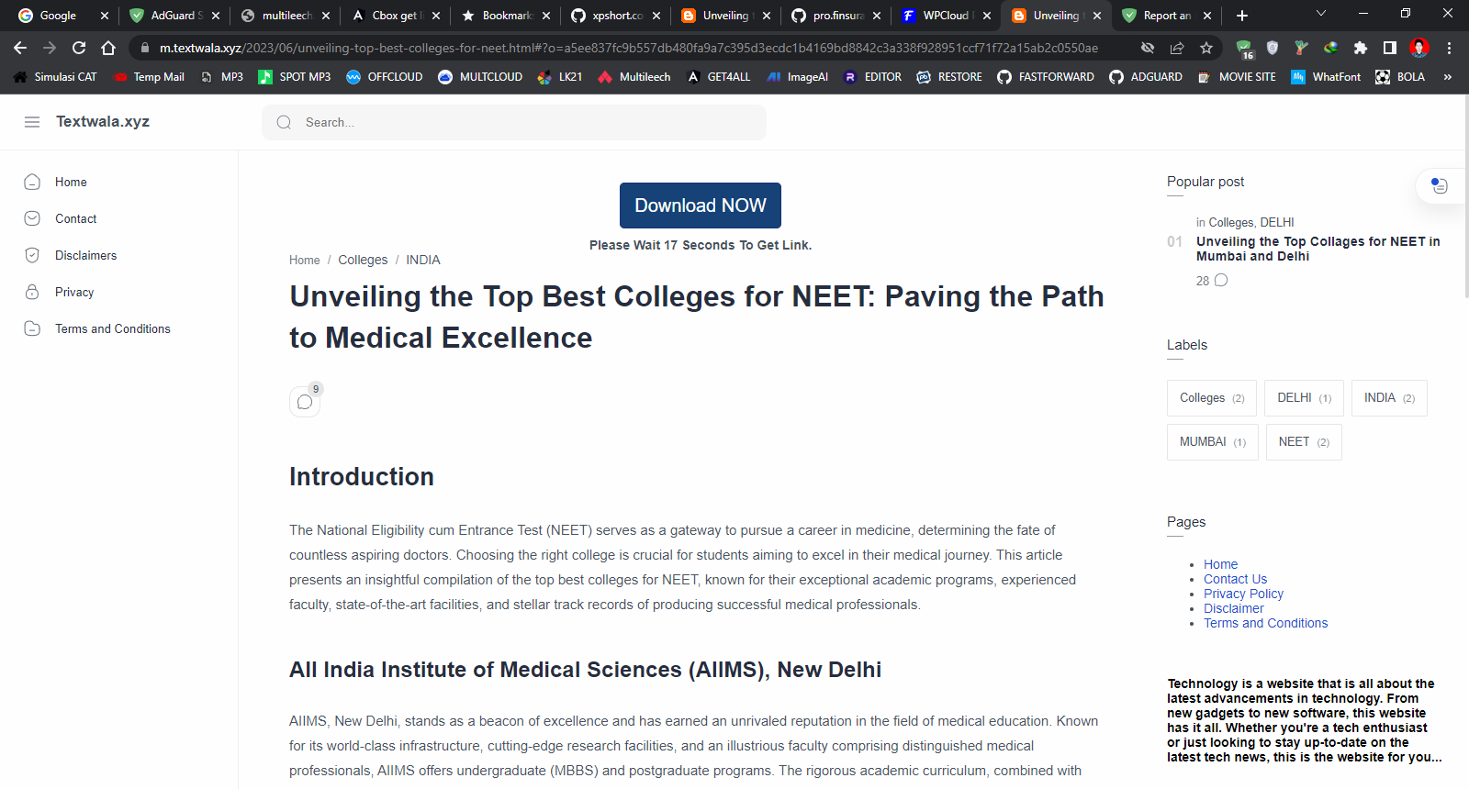The height and width of the screenshot is (789, 1469).
Task: Open the browser side panel icon
Action: (x=1389, y=48)
